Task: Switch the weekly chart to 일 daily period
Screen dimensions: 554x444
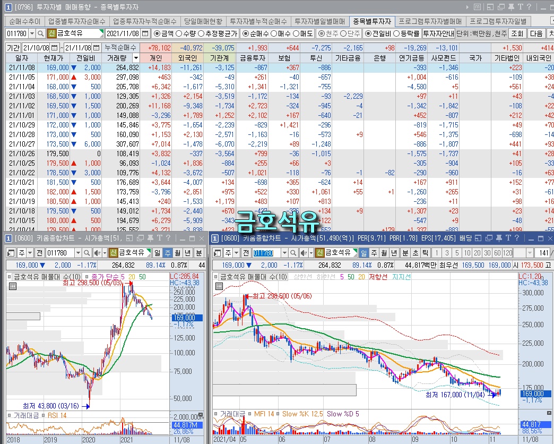Action: point(157,253)
